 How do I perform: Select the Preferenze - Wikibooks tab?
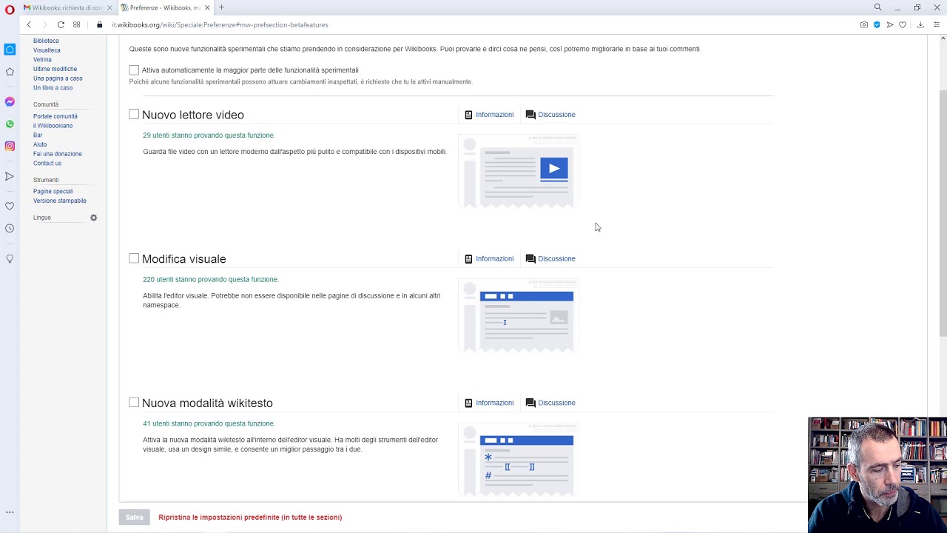165,7
